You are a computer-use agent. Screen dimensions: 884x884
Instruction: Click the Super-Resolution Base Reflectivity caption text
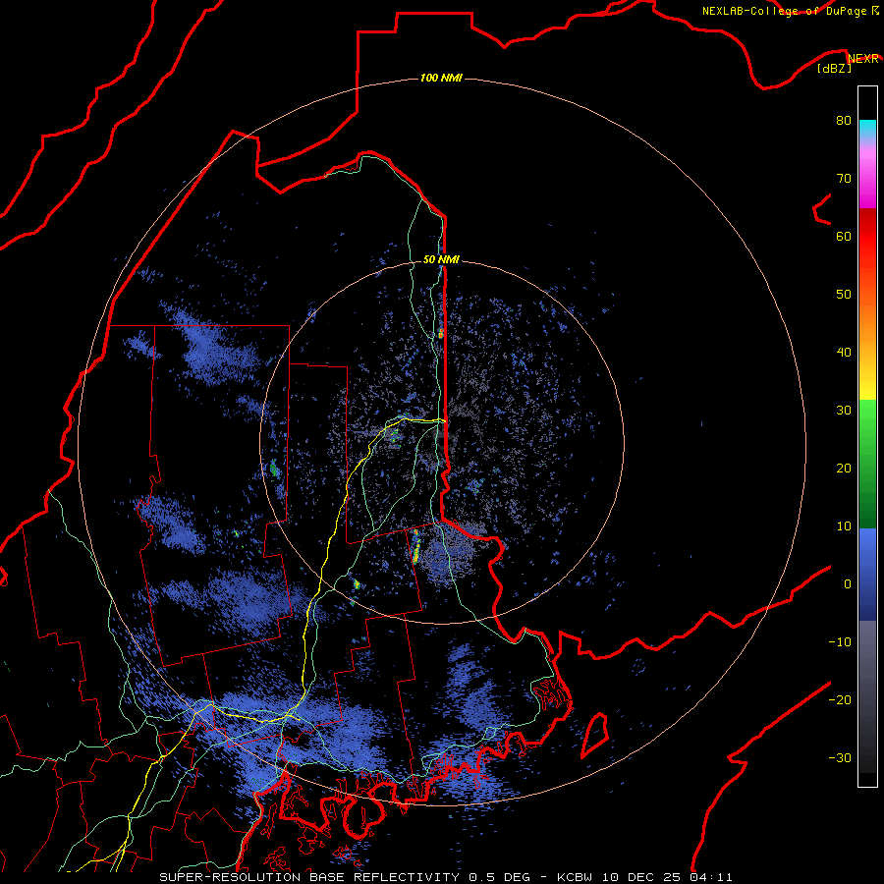309,877
